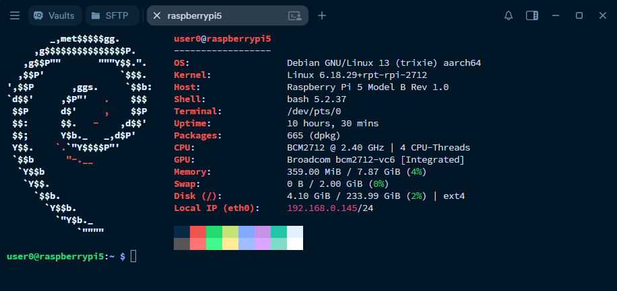Click the green 4% memory percentage
The height and width of the screenshot is (291, 617).
pyautogui.click(x=416, y=172)
